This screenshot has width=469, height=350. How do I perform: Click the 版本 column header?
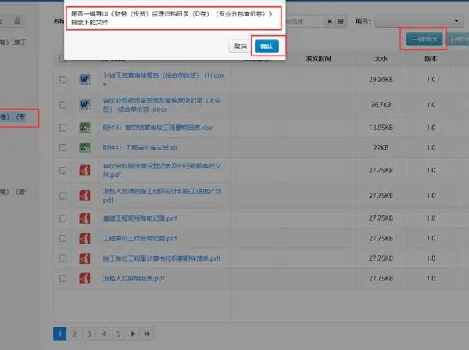coord(431,59)
